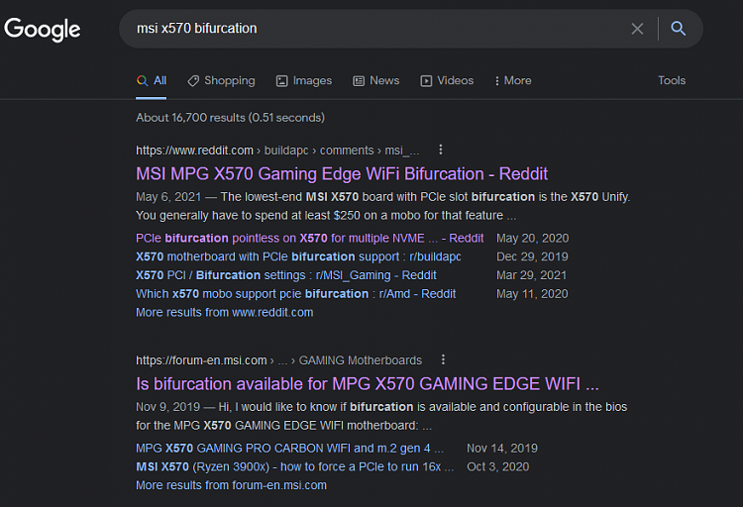
Task: Click the reddit.com URL breadcrumb
Action: coord(277,151)
